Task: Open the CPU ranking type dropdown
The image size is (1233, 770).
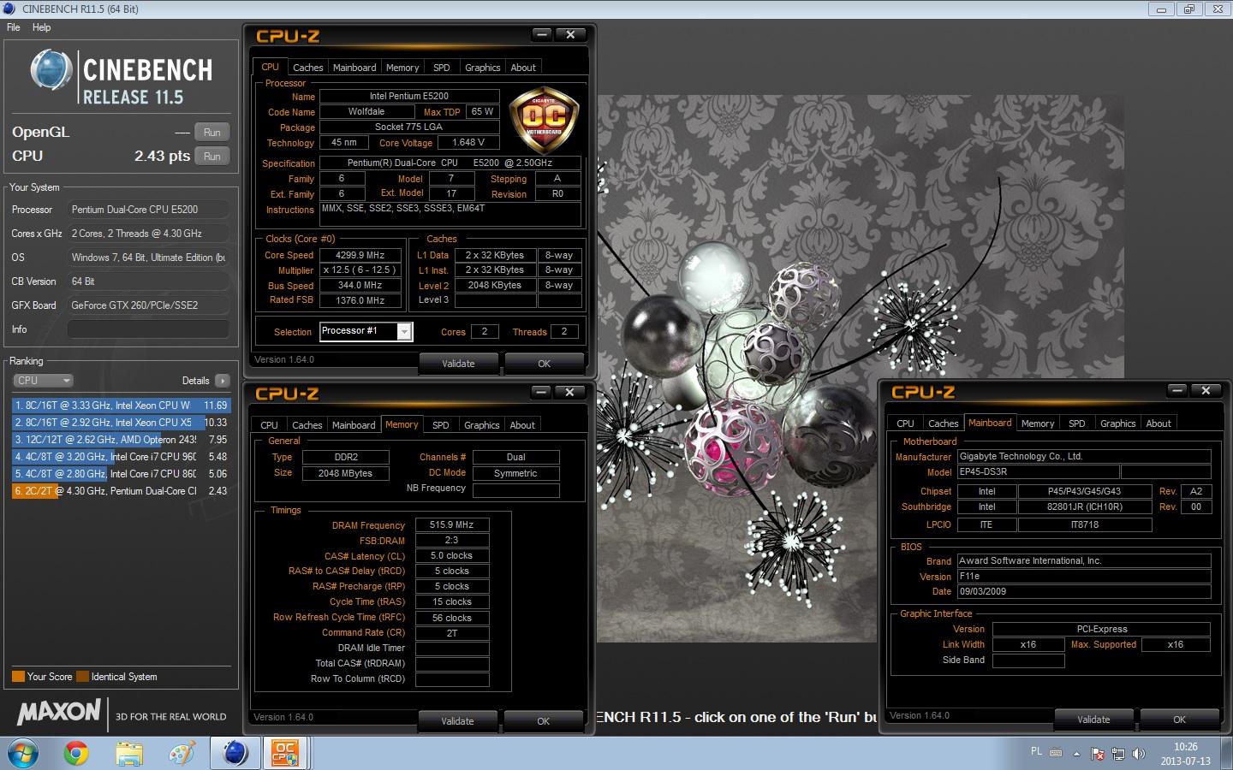Action: point(43,381)
